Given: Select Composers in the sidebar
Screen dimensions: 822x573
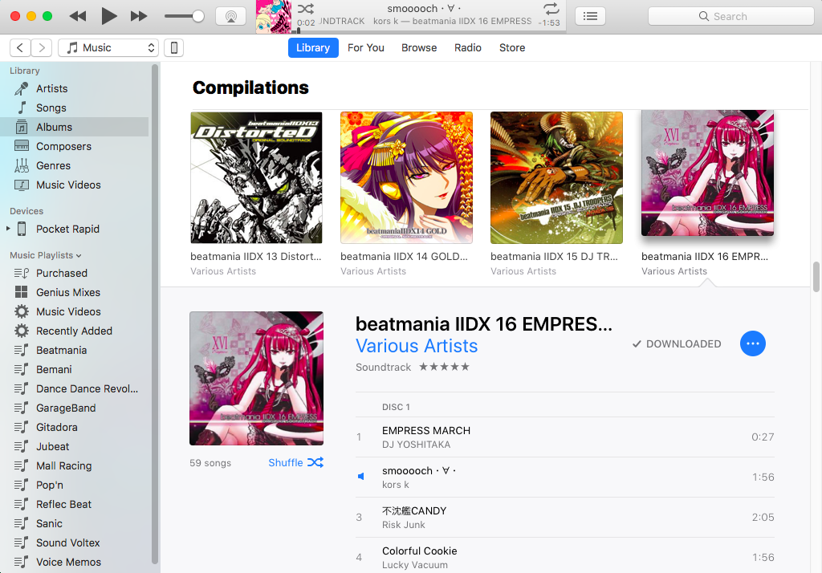Looking at the screenshot, I should 75,146.
